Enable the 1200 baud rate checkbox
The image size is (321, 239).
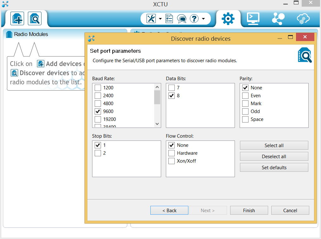pos(98,88)
